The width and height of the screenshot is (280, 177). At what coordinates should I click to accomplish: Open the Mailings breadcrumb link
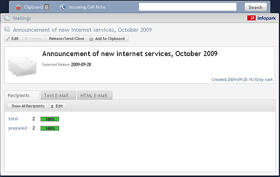[22, 18]
